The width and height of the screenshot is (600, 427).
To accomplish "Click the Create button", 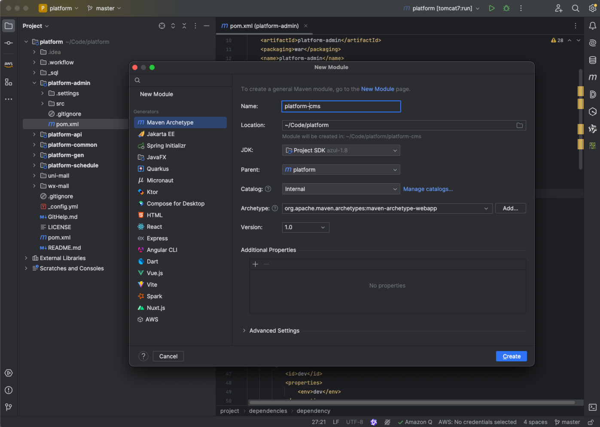I will pos(512,356).
